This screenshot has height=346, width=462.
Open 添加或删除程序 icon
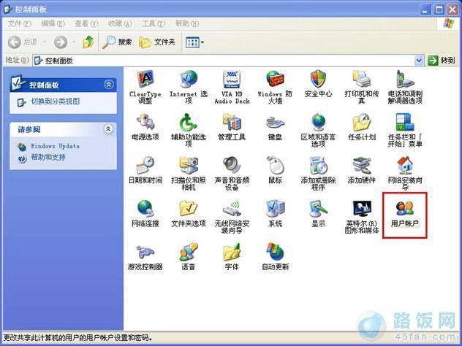tap(318, 166)
